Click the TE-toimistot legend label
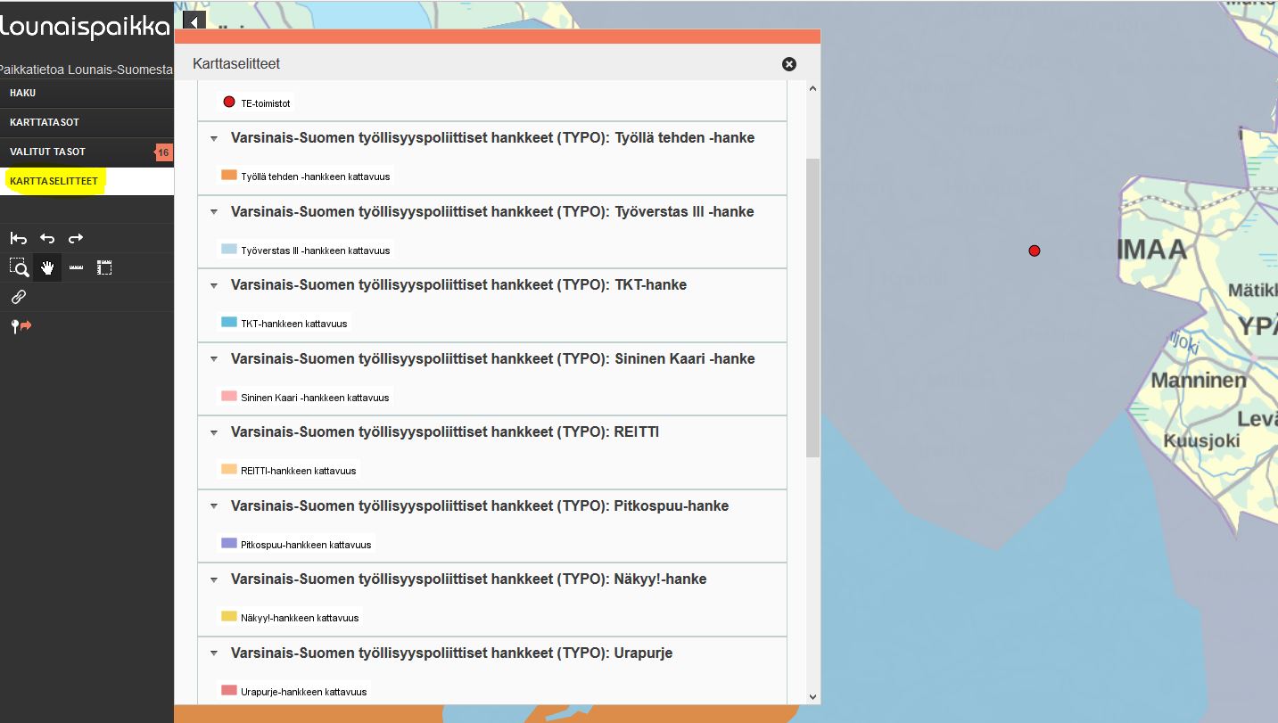The width and height of the screenshot is (1278, 723). 266,103
